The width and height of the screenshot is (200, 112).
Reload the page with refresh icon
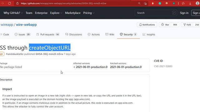coord(9,3)
